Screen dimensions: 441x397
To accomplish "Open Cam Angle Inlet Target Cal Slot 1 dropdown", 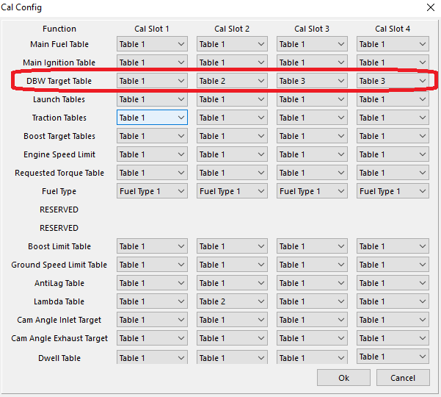I will 152,320.
